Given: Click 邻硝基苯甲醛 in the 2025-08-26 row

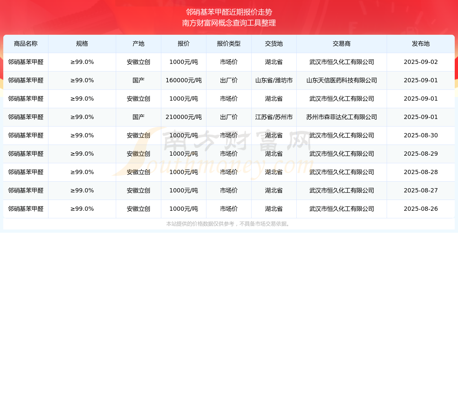Looking at the screenshot, I should tap(26, 209).
